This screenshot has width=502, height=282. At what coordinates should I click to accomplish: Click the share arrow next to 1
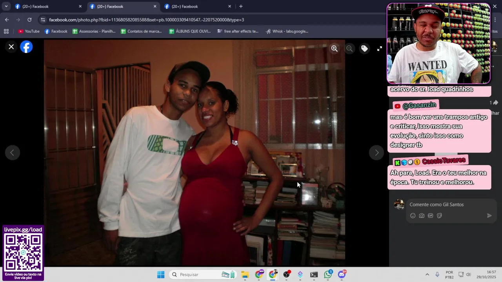pos(495,103)
